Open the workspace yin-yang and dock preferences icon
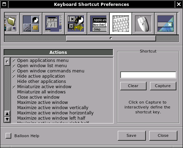Screen dimensions: 183x148 point(31,24)
